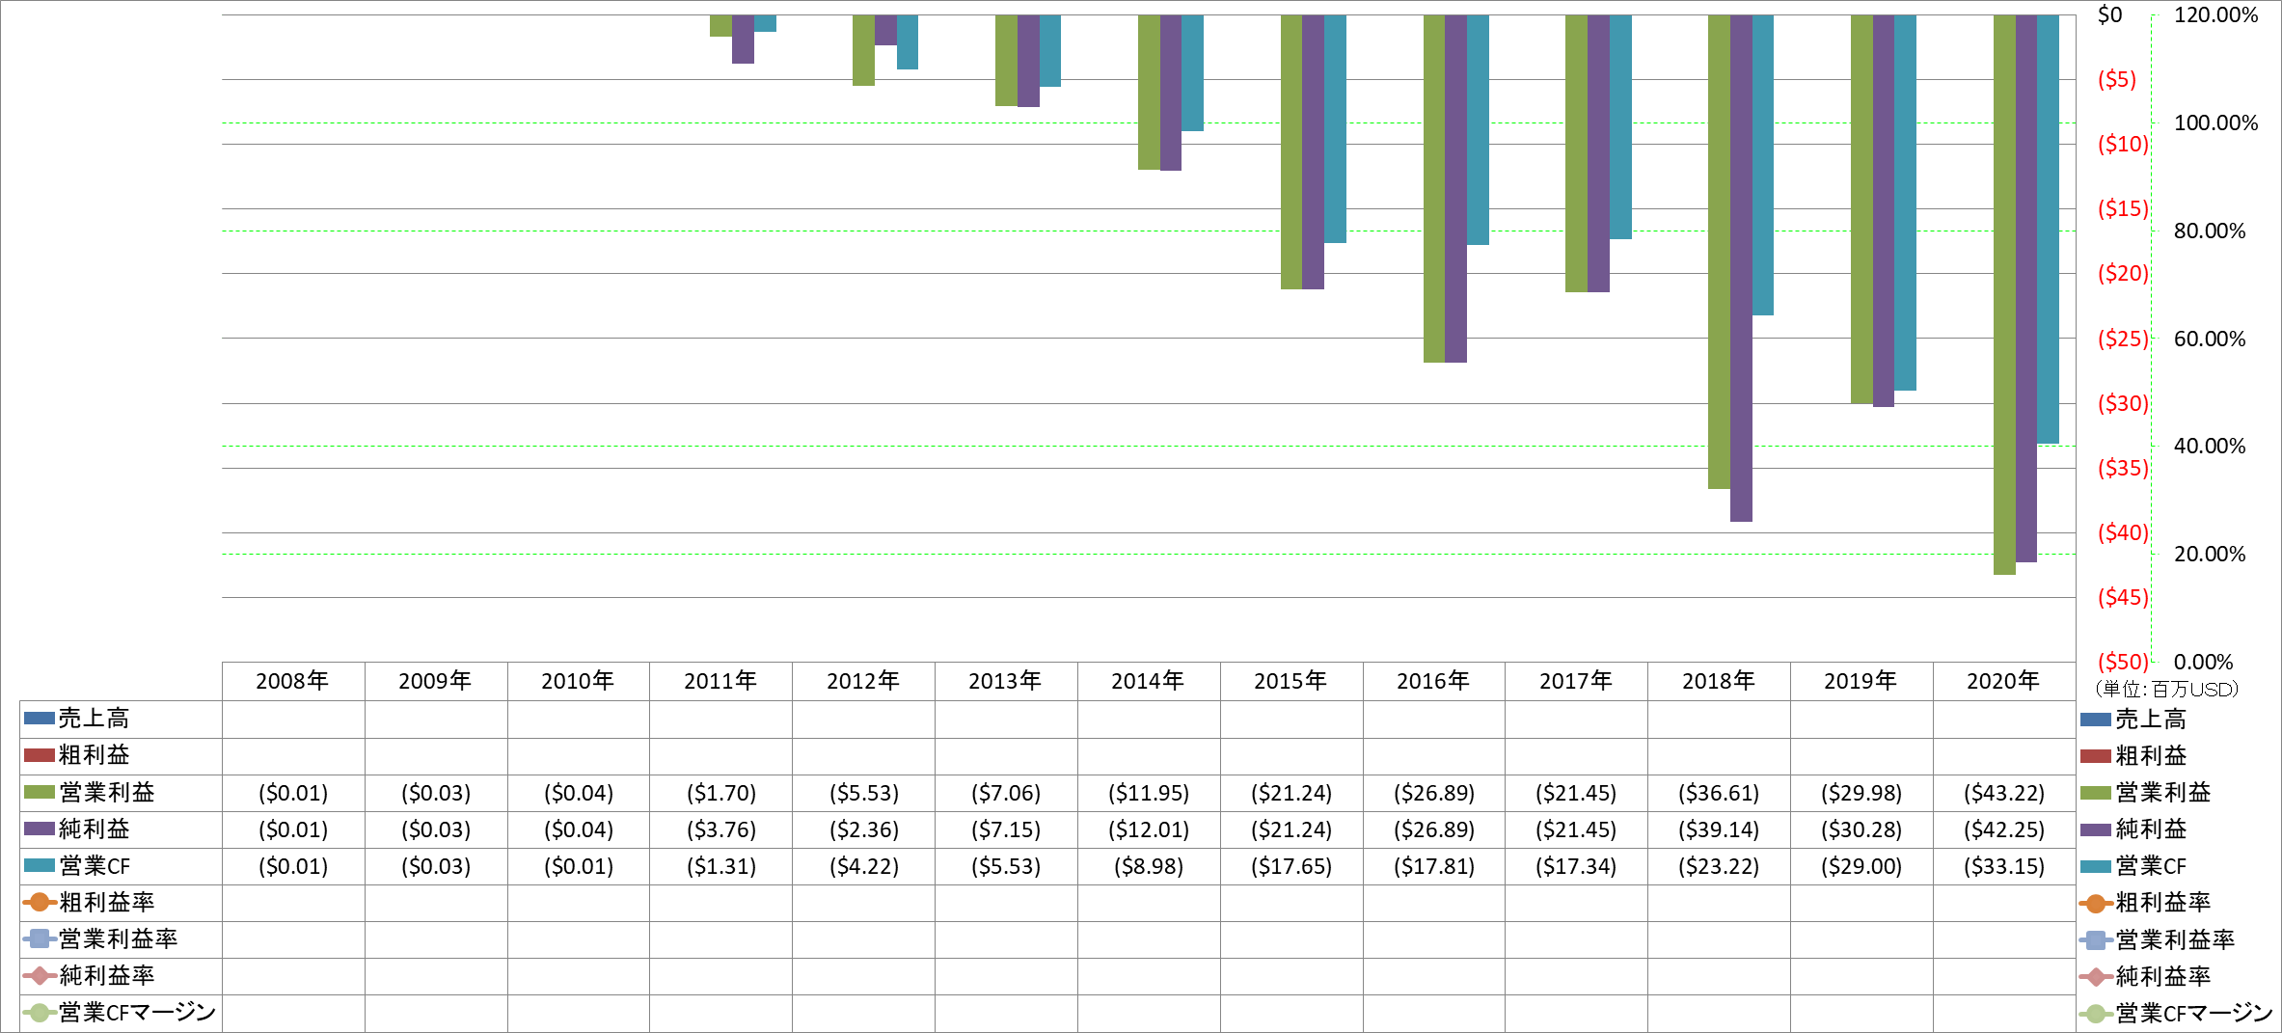
Task: Click the 純利益 value ($12.01) for 2014
Action: pyautogui.click(x=1149, y=829)
